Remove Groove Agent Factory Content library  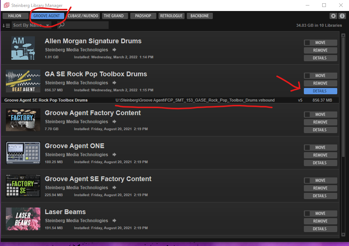click(x=320, y=122)
